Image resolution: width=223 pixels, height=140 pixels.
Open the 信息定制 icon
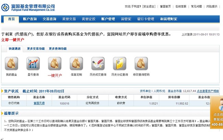coord(76,64)
